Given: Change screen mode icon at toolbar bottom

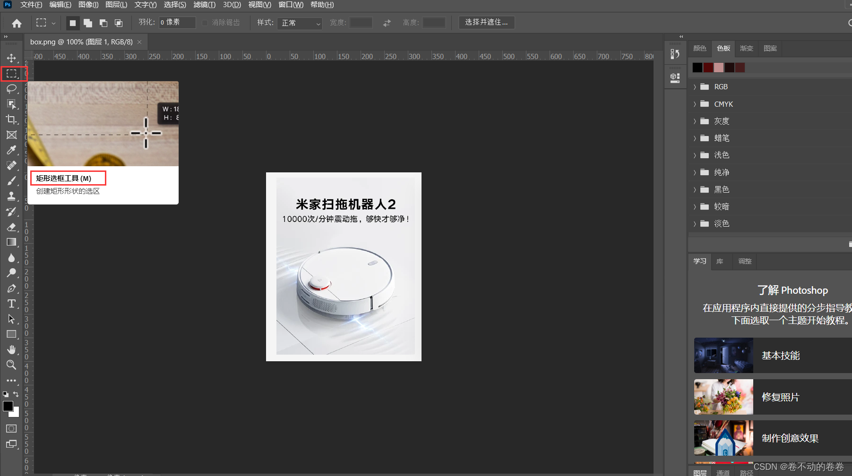Looking at the screenshot, I should coord(11,444).
